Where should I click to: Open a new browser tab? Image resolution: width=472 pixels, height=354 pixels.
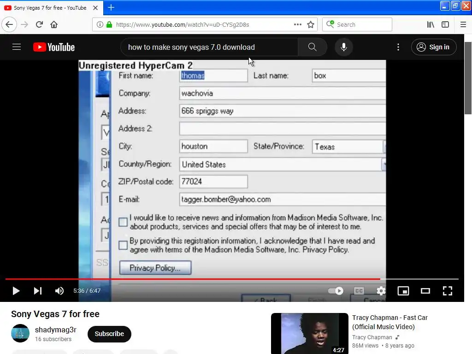pyautogui.click(x=111, y=7)
